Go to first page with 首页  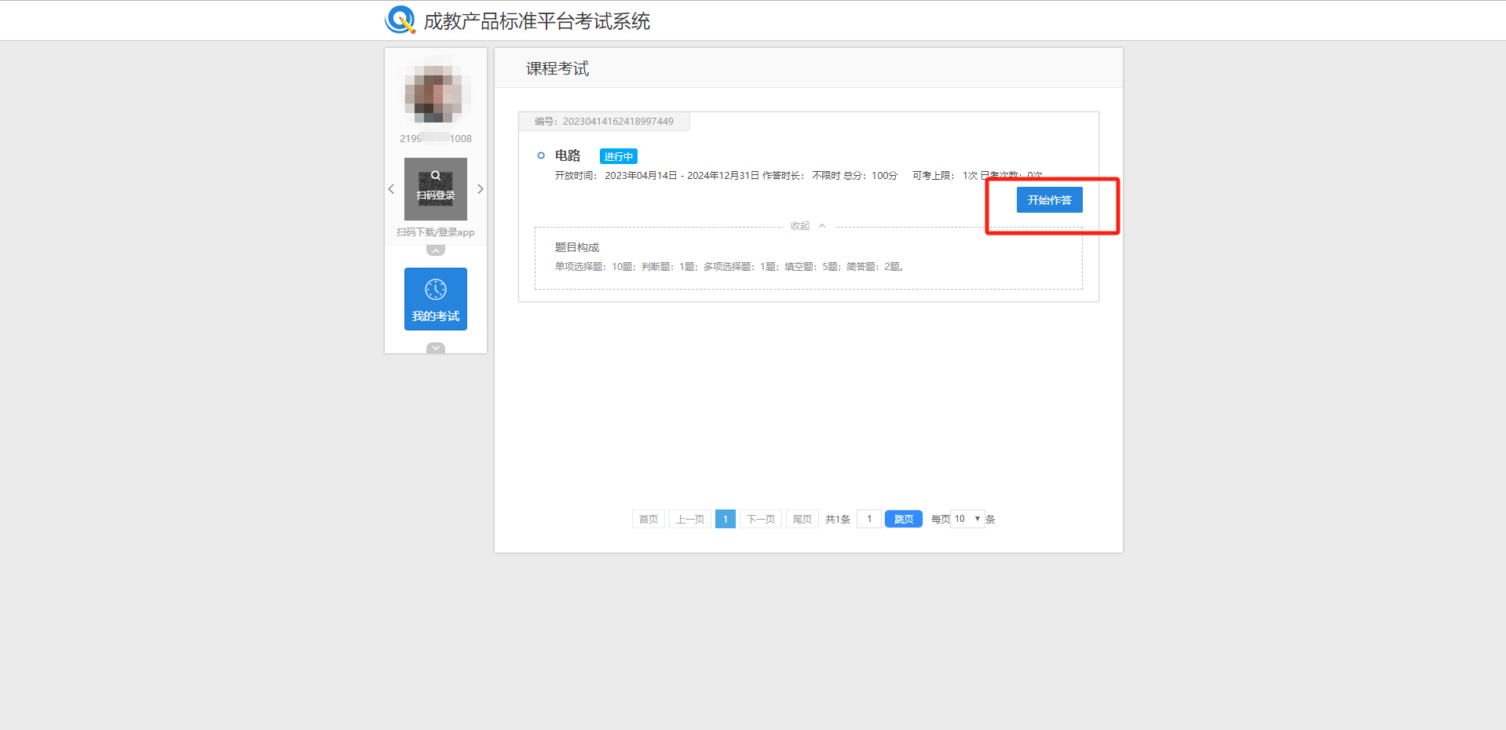pyautogui.click(x=648, y=519)
